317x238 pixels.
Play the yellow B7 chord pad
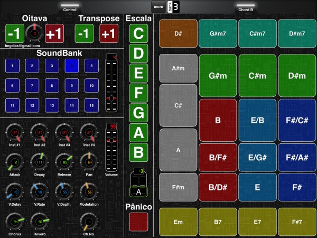[x=218, y=222]
